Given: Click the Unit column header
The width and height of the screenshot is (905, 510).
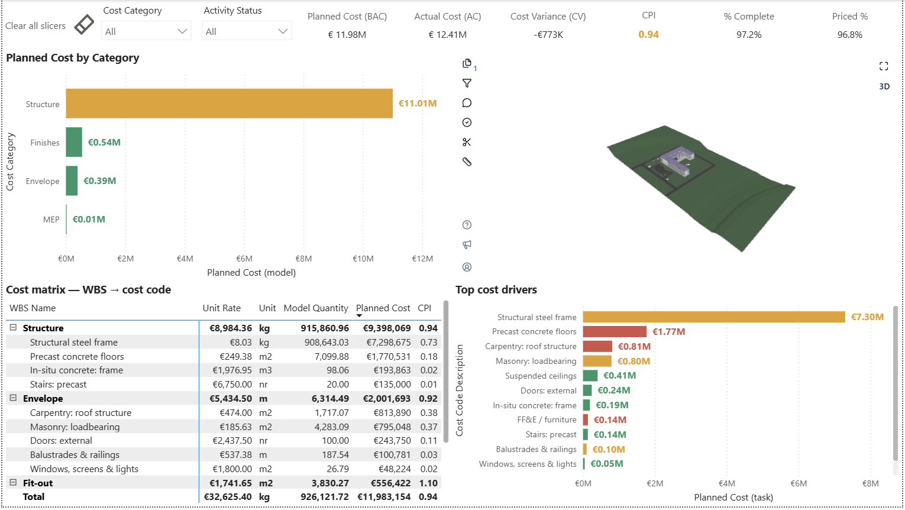Looking at the screenshot, I should click(267, 308).
